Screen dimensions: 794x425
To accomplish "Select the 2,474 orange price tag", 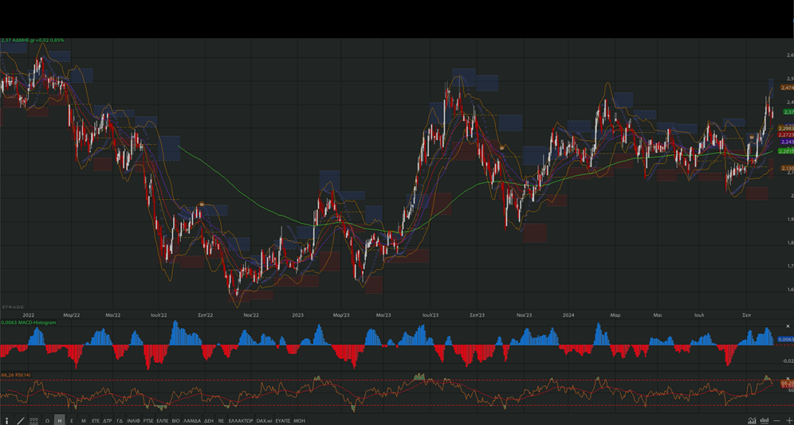I will [787, 88].
